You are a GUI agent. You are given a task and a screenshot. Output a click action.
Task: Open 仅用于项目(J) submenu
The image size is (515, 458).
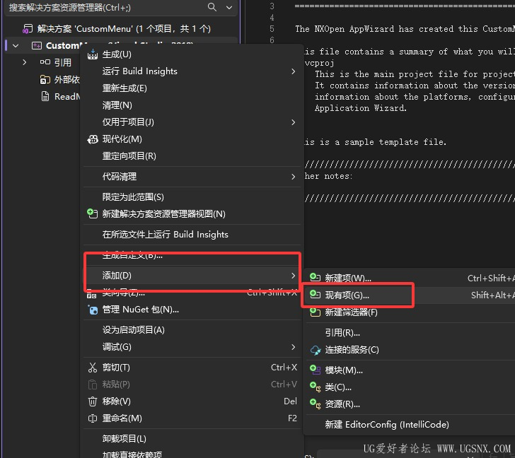click(192, 122)
